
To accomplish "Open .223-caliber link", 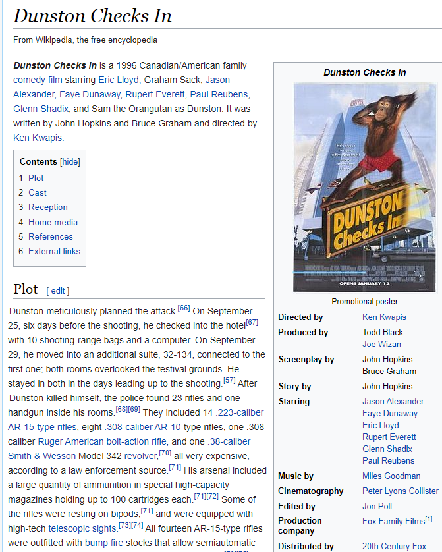I will point(239,412).
